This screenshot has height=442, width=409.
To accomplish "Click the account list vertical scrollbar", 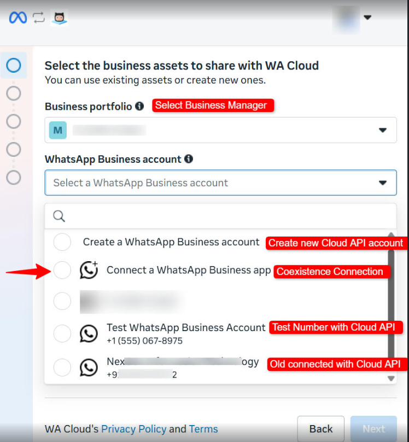I will click(x=390, y=300).
